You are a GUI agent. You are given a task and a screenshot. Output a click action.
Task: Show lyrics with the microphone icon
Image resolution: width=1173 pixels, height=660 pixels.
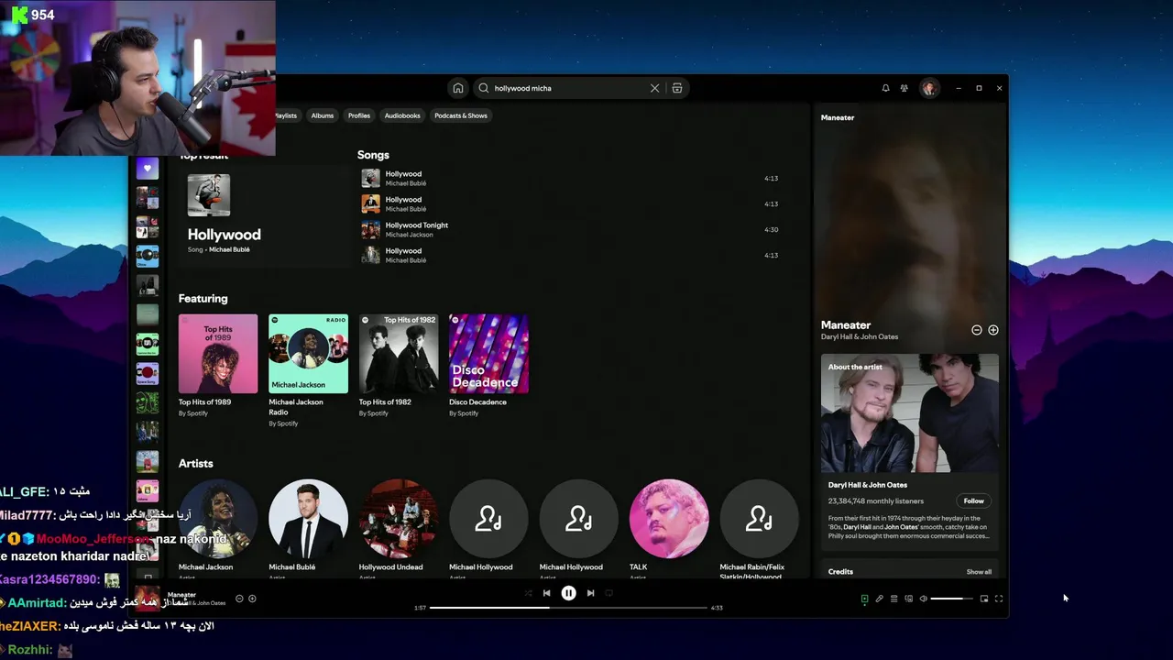pyautogui.click(x=879, y=599)
